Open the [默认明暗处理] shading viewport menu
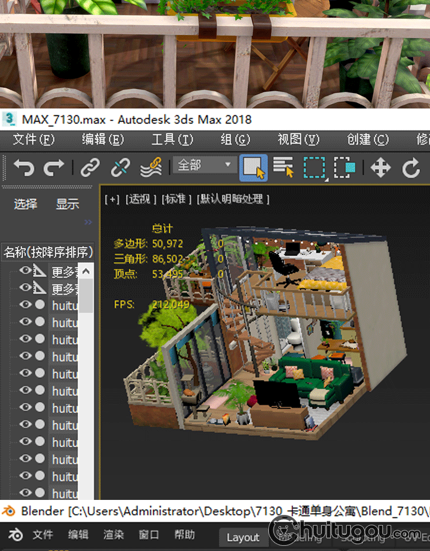The width and height of the screenshot is (430, 551). pyautogui.click(x=233, y=199)
